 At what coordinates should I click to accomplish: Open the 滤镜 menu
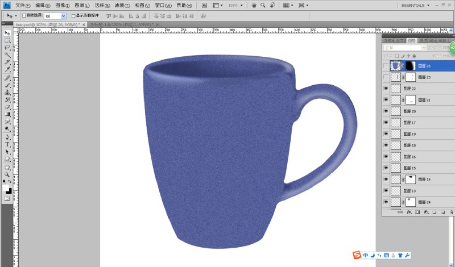(122, 5)
